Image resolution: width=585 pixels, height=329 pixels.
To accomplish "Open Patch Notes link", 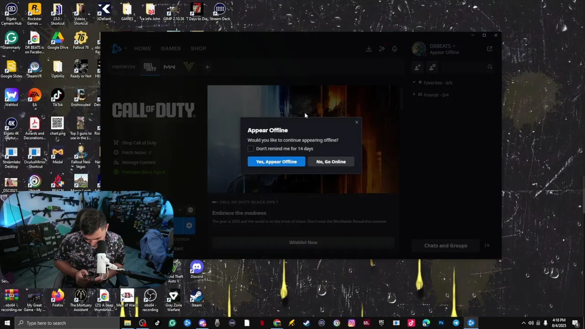I will click(x=133, y=153).
